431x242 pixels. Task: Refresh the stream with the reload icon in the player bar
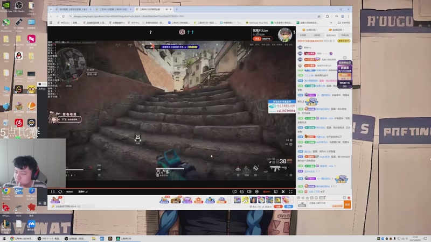[x=60, y=191]
